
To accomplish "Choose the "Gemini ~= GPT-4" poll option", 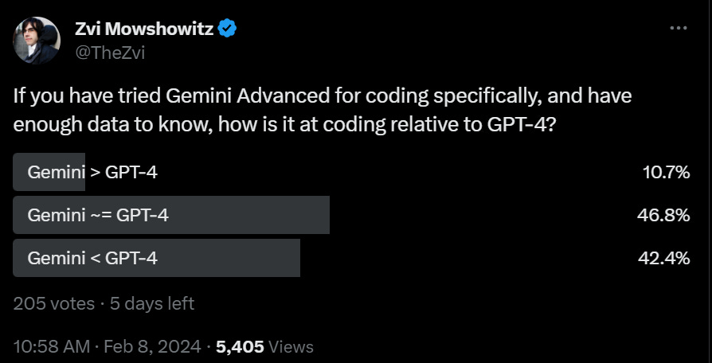I will click(x=98, y=214).
